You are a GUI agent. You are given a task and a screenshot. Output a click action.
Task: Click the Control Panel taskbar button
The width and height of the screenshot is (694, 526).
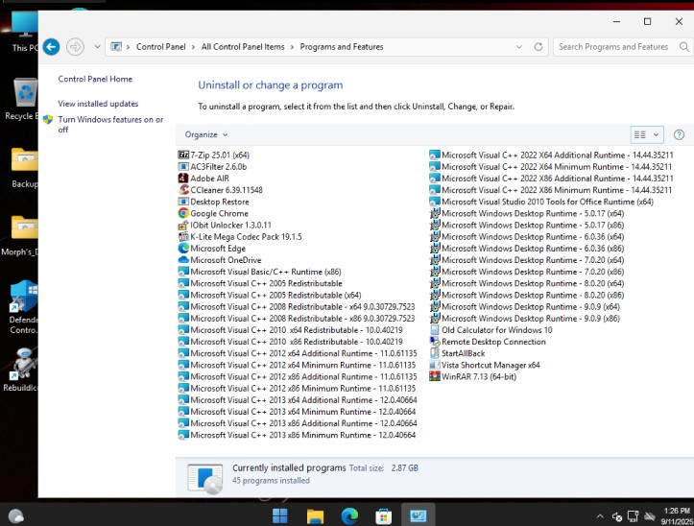(418, 515)
